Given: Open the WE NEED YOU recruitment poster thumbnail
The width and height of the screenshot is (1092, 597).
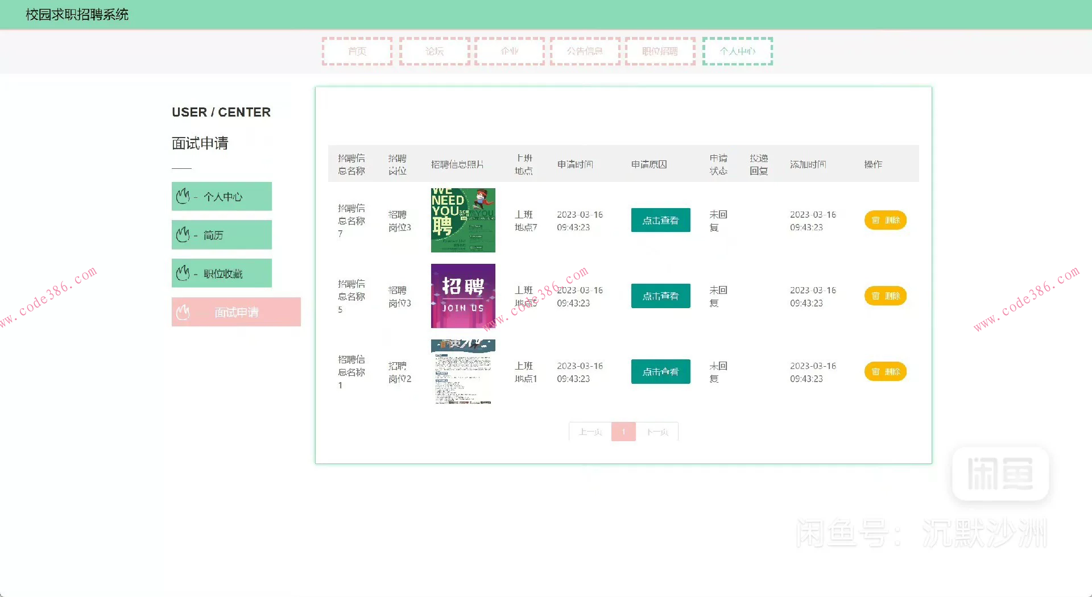Looking at the screenshot, I should (463, 220).
